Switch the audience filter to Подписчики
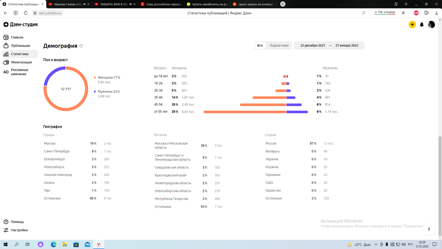Screen dimensions: 442x249 click(x=279, y=45)
